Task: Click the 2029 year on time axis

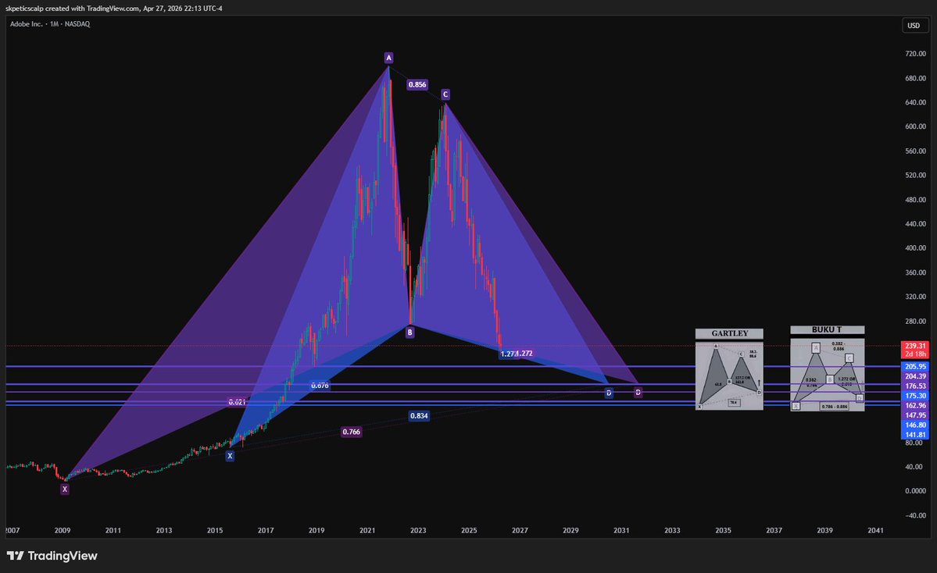Action: 570,530
